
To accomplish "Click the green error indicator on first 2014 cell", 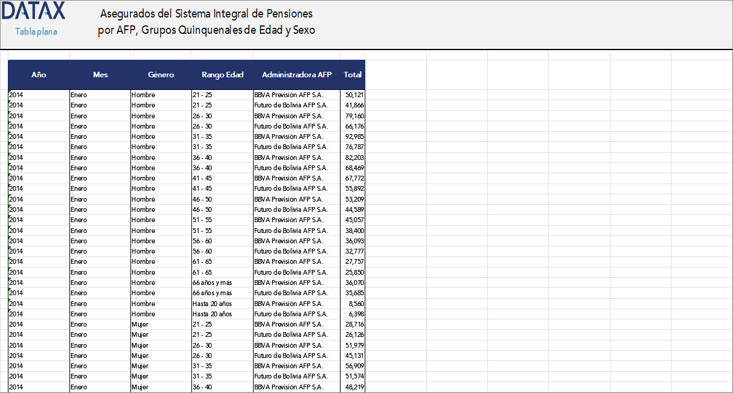I will (10, 92).
